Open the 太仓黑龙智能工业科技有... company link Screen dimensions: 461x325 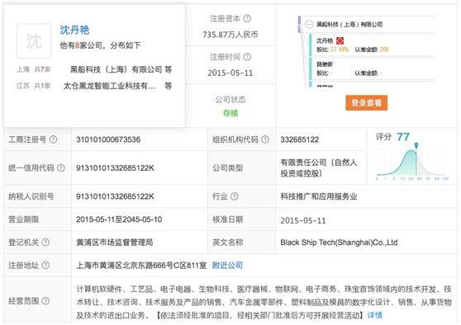click(109, 86)
